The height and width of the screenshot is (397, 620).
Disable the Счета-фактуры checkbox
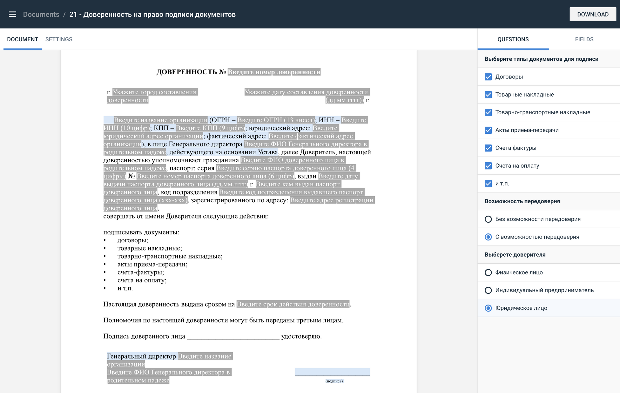tap(488, 148)
